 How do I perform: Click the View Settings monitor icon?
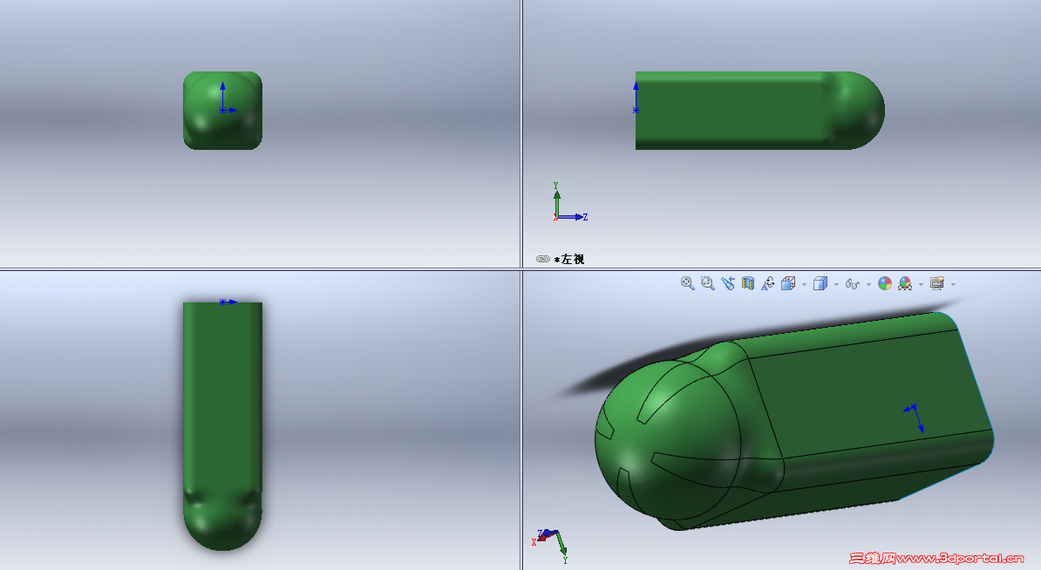936,283
